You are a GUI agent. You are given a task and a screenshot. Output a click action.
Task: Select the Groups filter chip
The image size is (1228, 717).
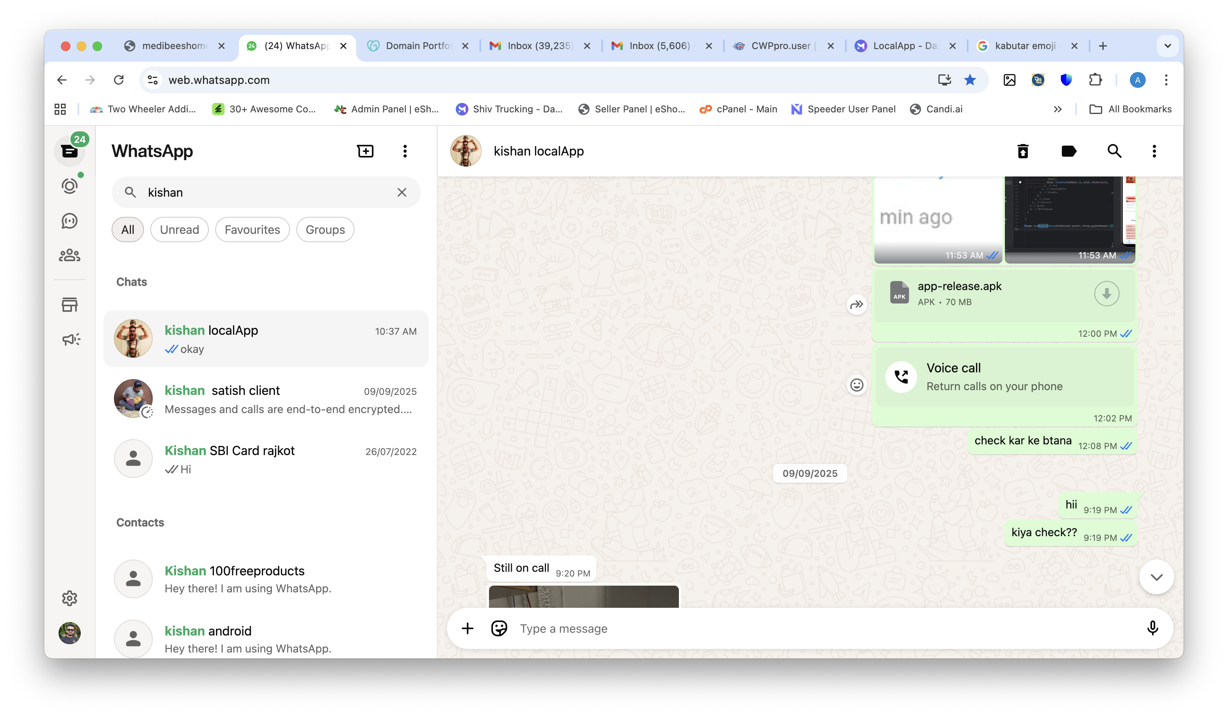(325, 230)
